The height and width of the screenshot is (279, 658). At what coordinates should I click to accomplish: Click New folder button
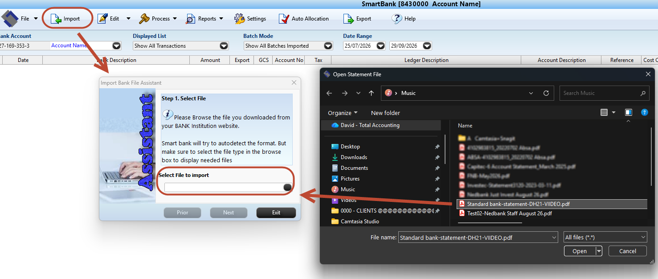pos(385,113)
